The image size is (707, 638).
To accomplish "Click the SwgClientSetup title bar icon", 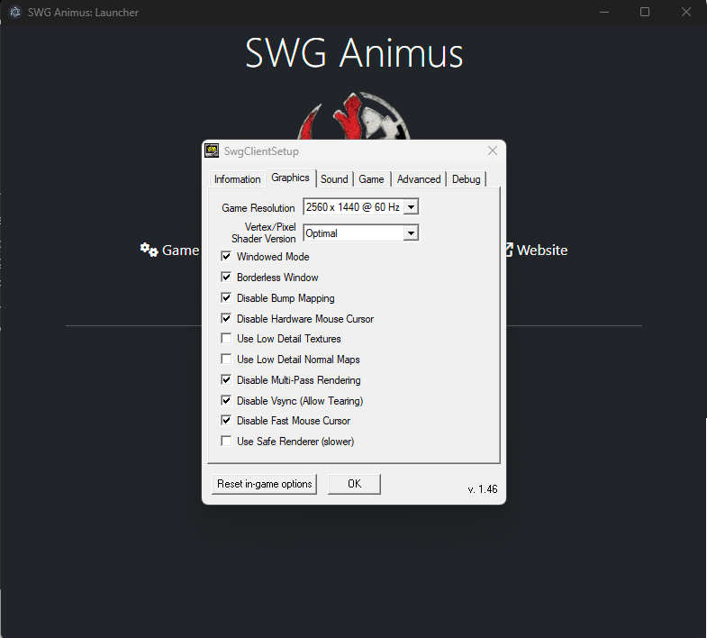I will coord(212,150).
